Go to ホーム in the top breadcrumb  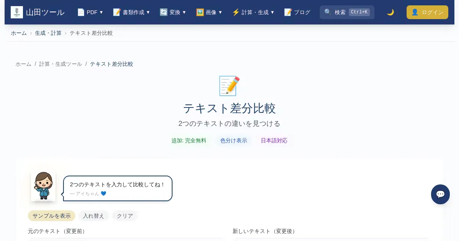point(19,33)
